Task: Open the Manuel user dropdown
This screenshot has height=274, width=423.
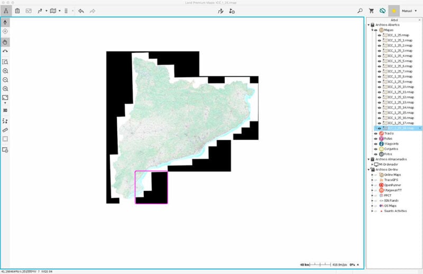Action: [409, 11]
